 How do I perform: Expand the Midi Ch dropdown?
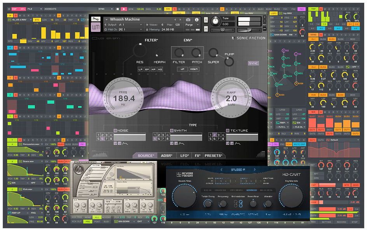click(124, 29)
